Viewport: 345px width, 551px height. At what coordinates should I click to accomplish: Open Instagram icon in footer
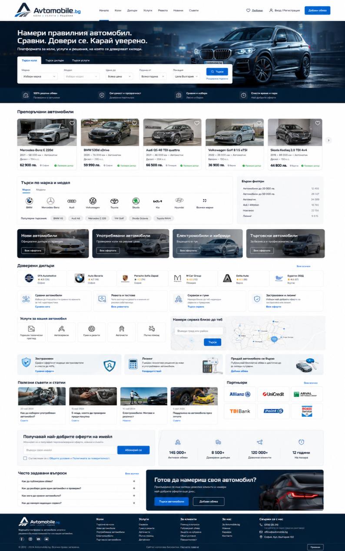[30, 539]
